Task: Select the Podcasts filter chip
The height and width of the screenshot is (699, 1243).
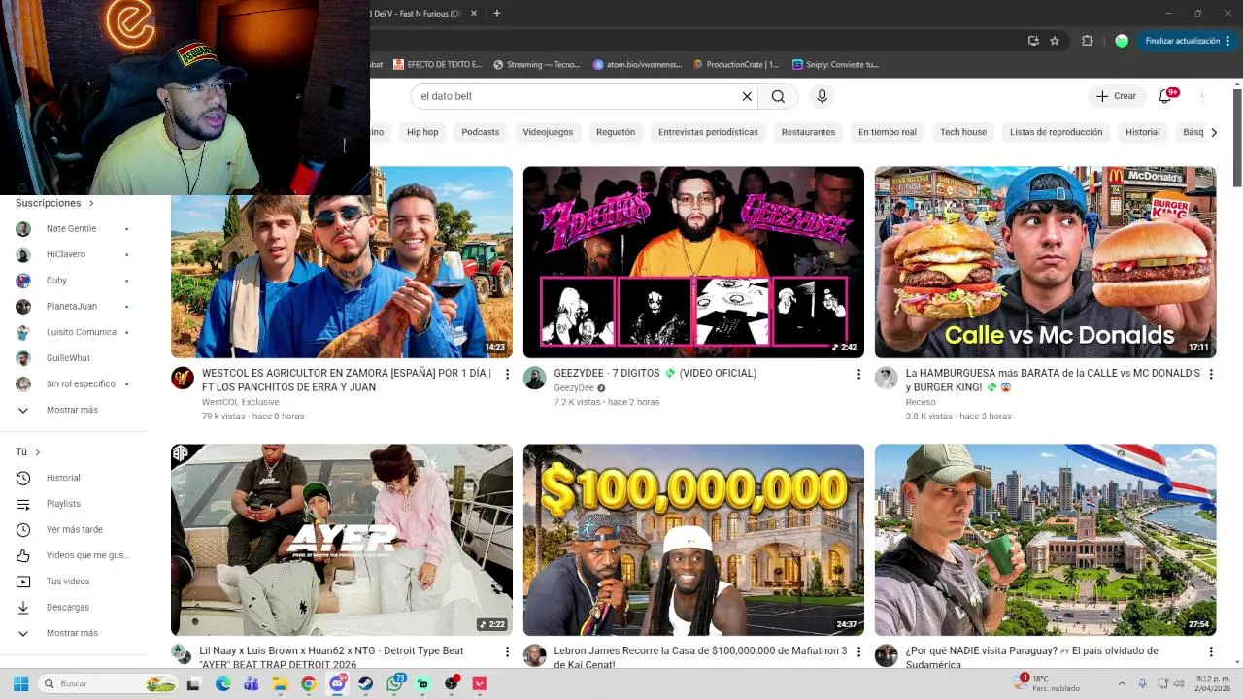Action: tap(481, 132)
